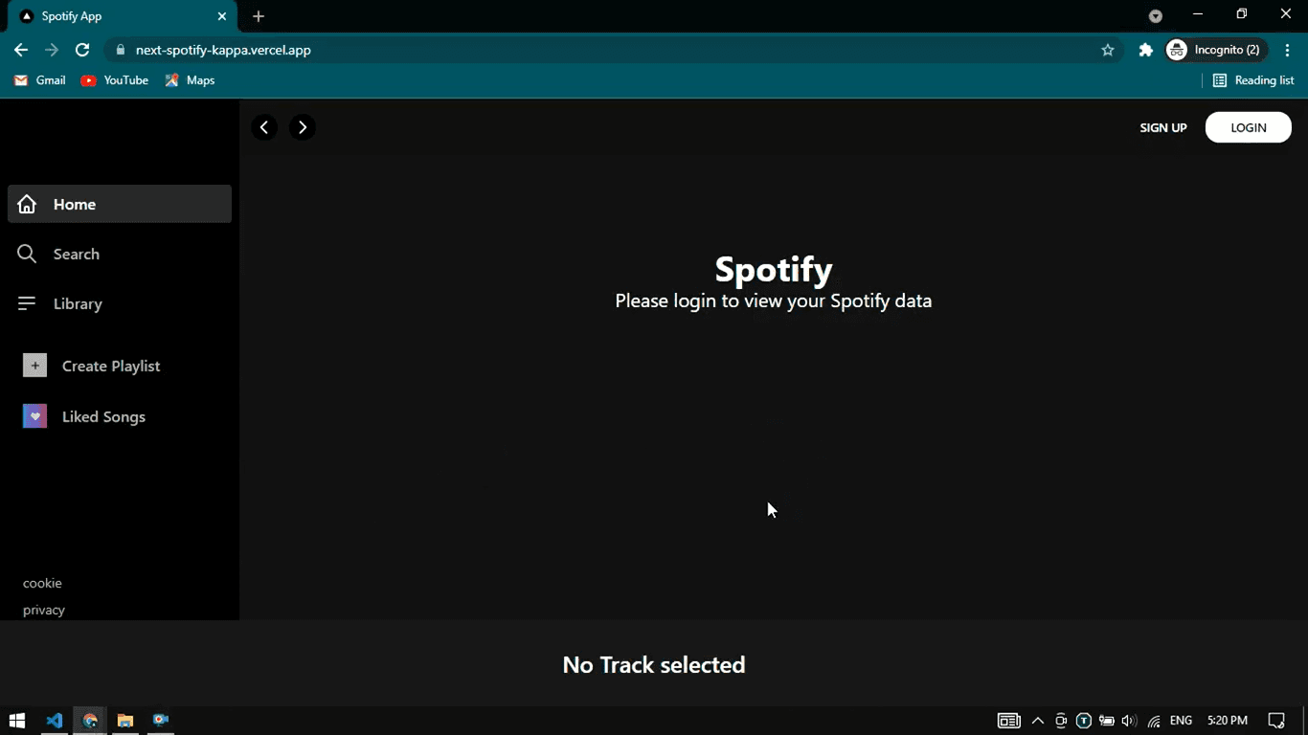Open the YouTube bookmark
The width and height of the screenshot is (1308, 735).
[115, 80]
